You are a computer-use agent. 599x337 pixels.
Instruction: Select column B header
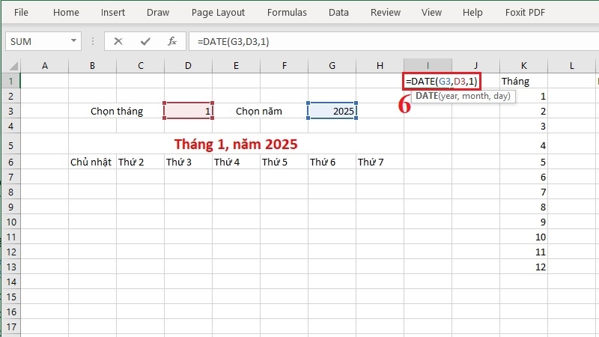coord(92,66)
